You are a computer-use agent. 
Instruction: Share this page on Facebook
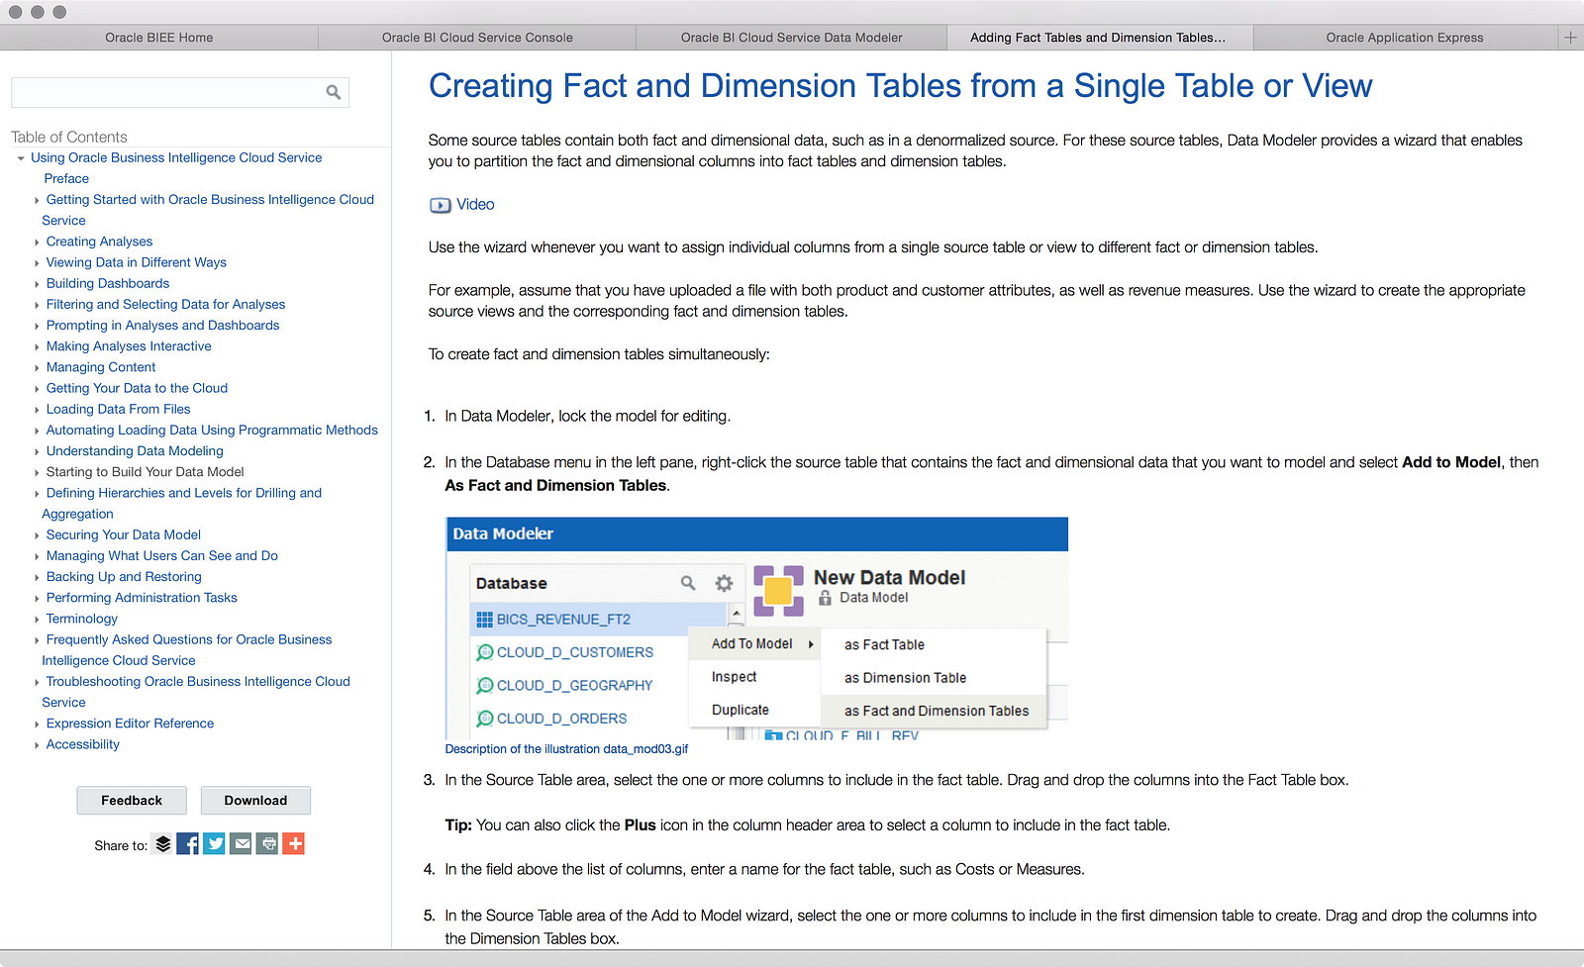coord(188,844)
